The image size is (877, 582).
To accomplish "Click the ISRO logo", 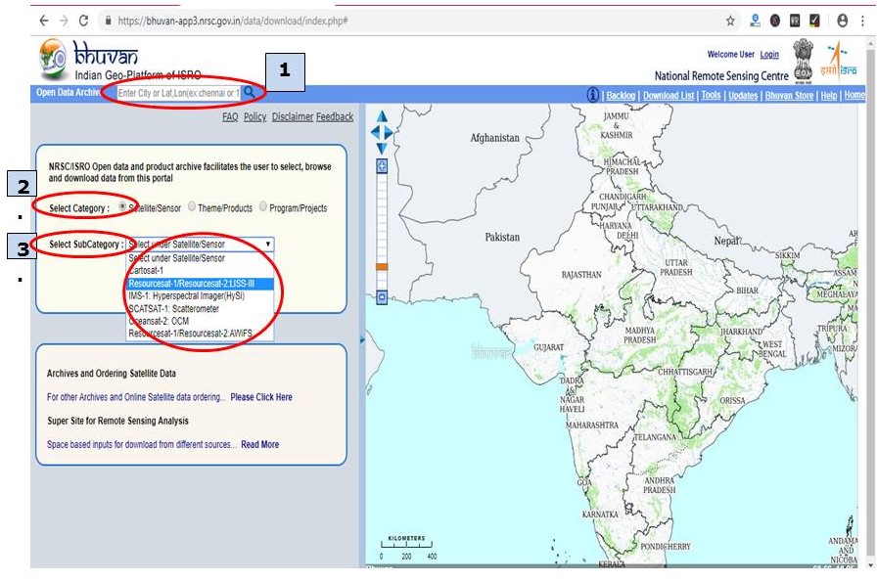I will coord(838,60).
